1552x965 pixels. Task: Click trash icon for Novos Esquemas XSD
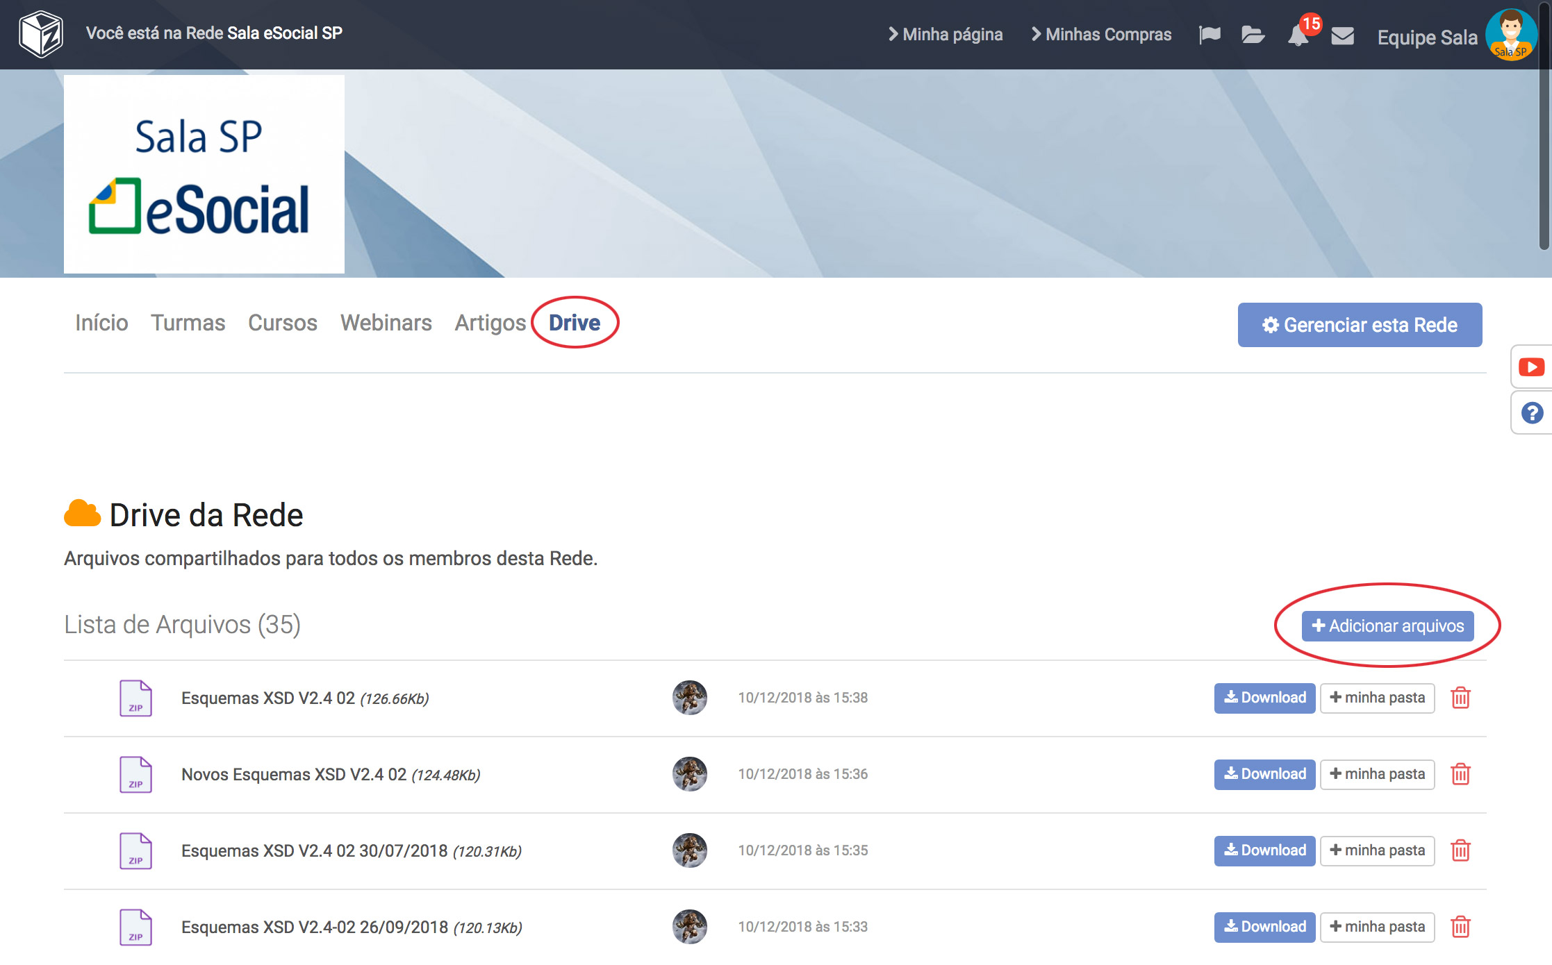tap(1460, 774)
